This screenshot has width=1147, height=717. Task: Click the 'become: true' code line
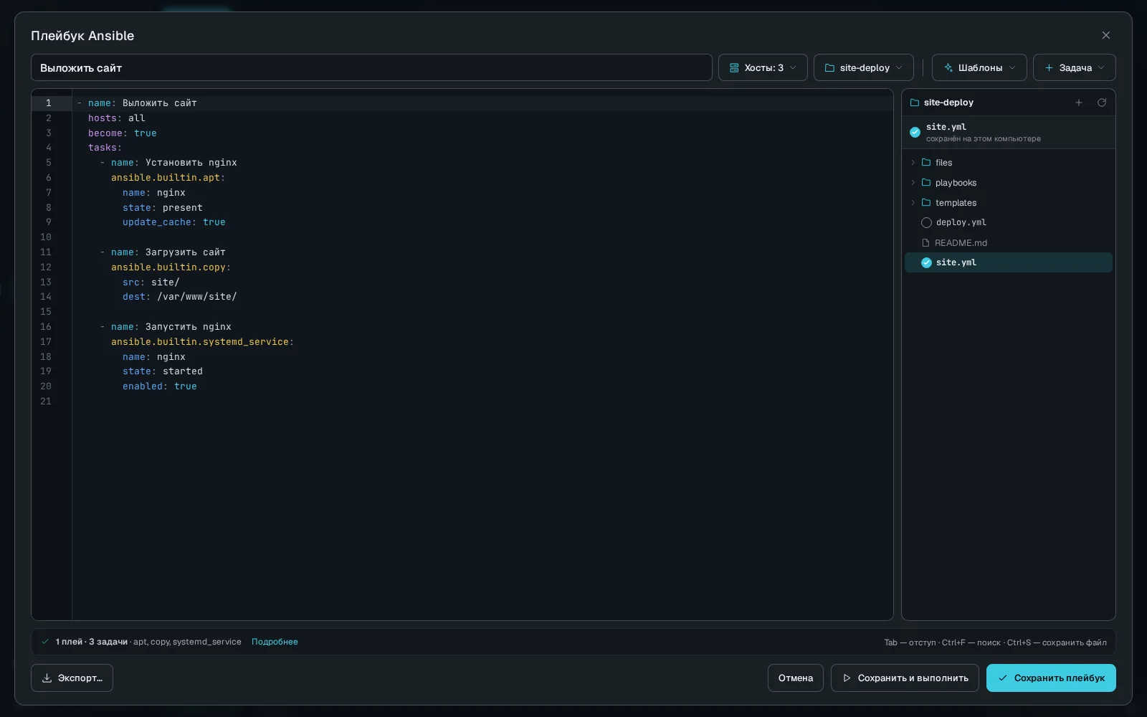(x=123, y=133)
